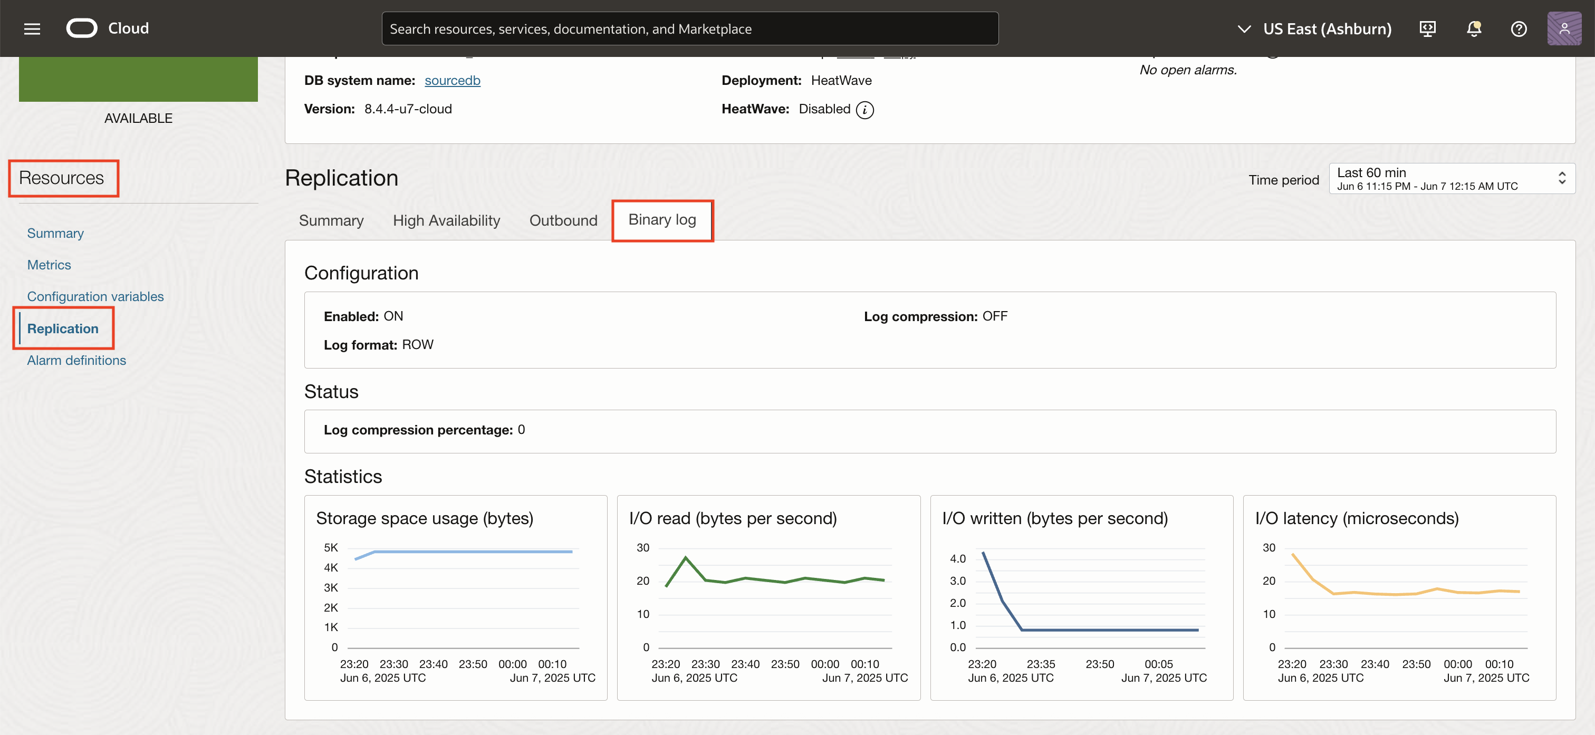Open the help question mark icon
Image resolution: width=1595 pixels, height=735 pixels.
(1518, 28)
